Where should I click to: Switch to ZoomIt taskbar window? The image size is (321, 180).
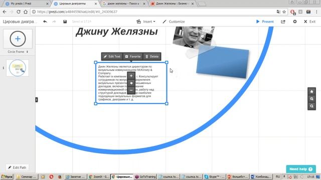point(99,176)
